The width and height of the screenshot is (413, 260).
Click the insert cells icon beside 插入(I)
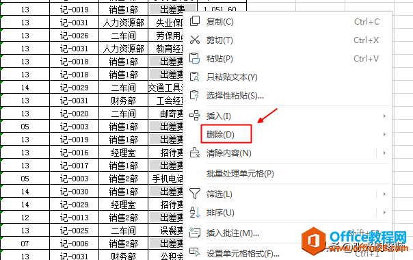[x=195, y=116]
